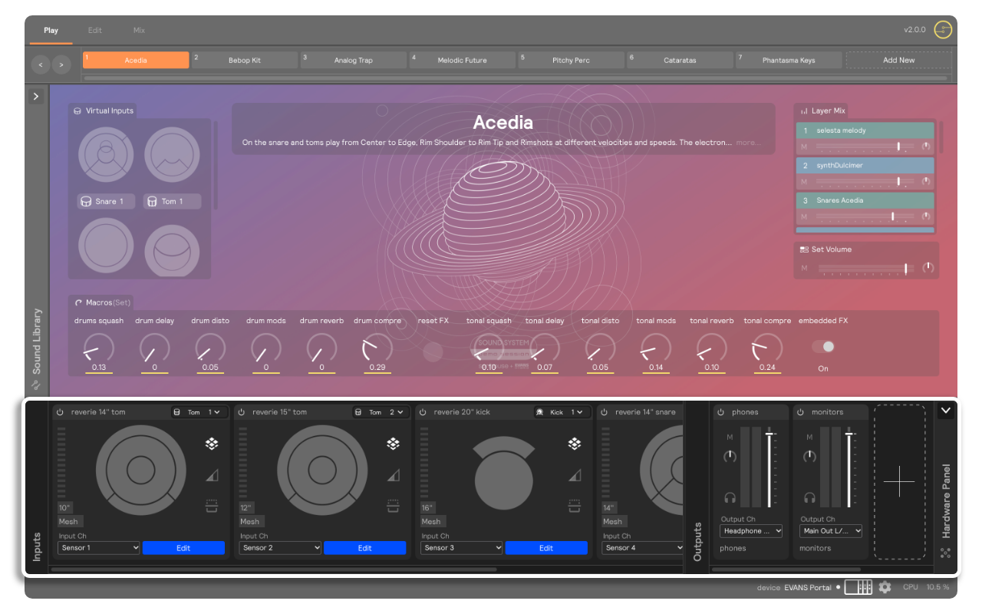Image resolution: width=982 pixels, height=614 pixels.
Task: Select the Bebop Kit set
Action: point(245,60)
